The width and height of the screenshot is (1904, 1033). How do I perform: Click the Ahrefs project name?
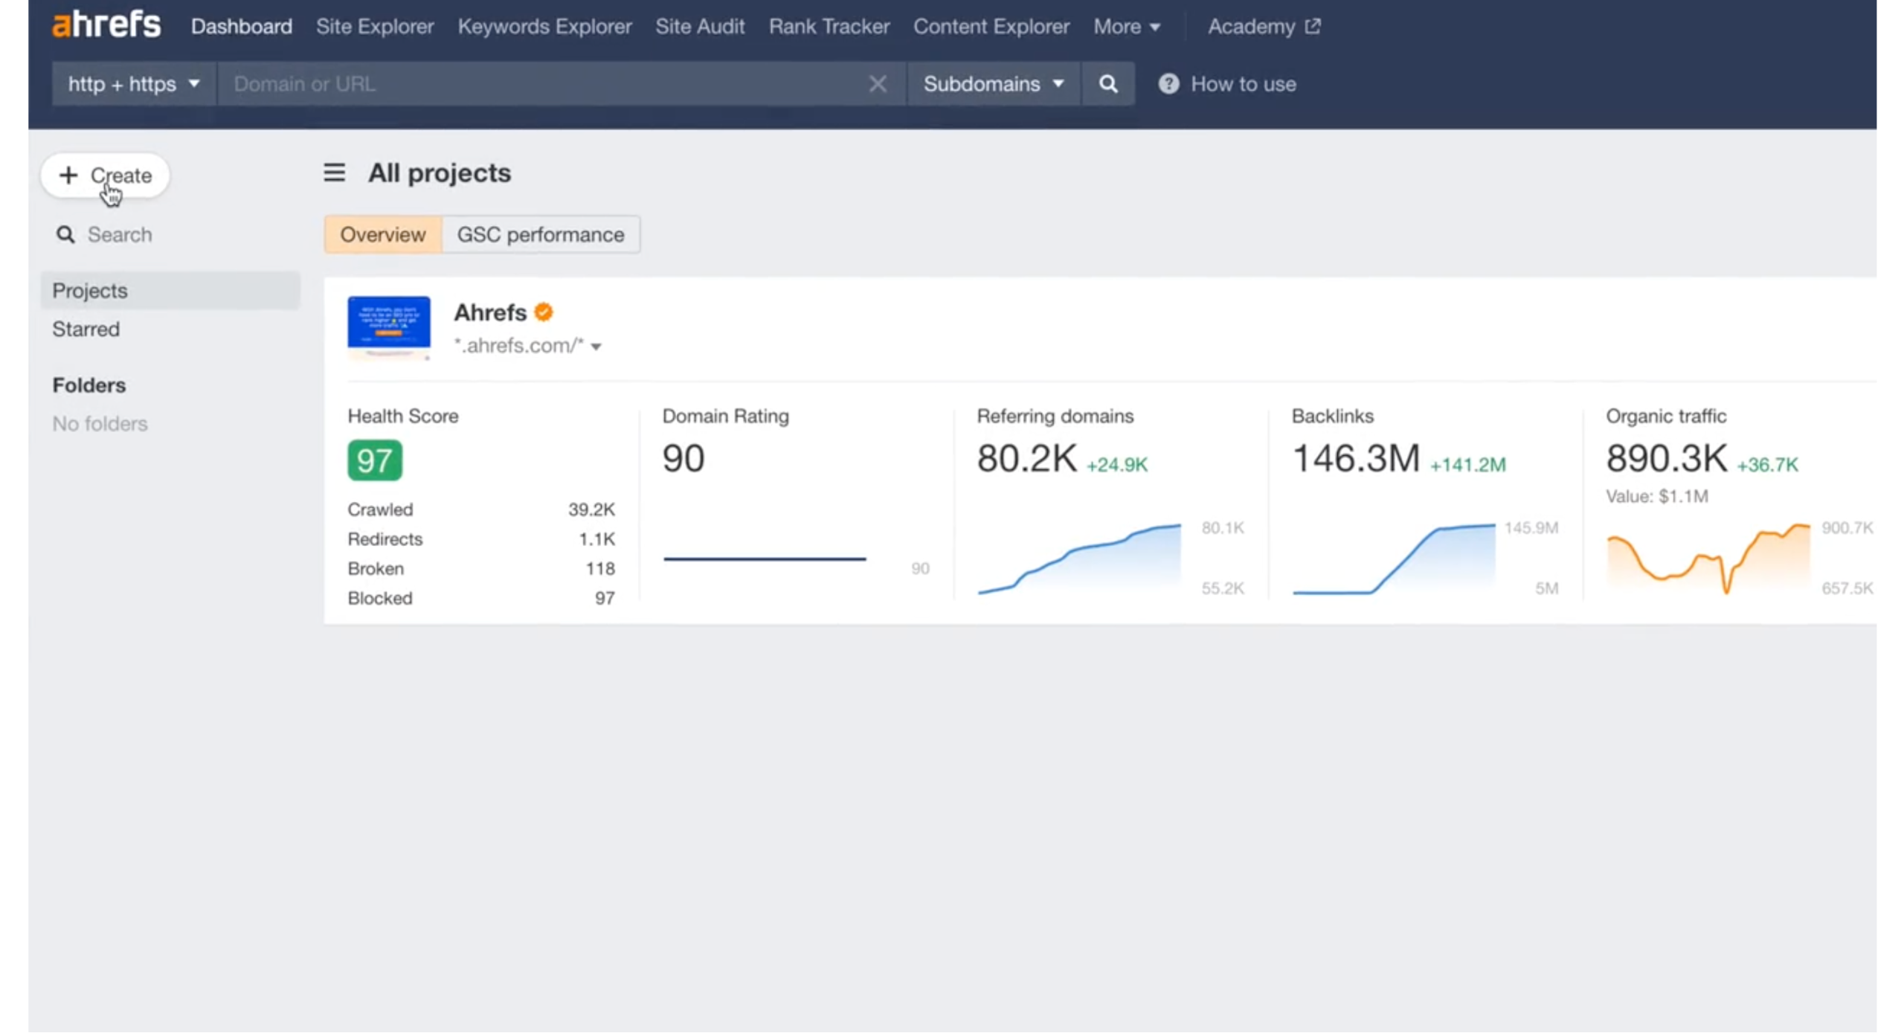point(490,312)
